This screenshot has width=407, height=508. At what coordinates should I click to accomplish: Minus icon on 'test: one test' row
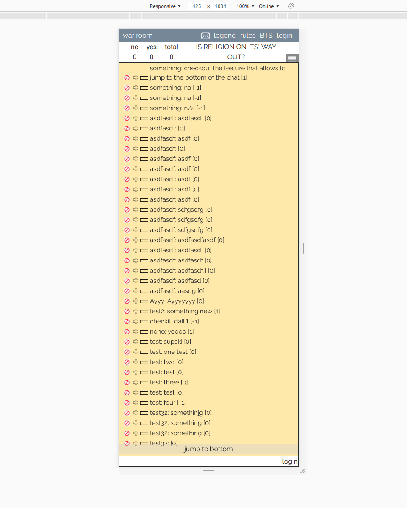click(x=144, y=352)
